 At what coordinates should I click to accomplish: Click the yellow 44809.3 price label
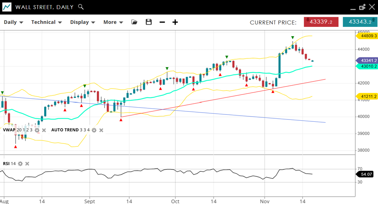(x=367, y=36)
